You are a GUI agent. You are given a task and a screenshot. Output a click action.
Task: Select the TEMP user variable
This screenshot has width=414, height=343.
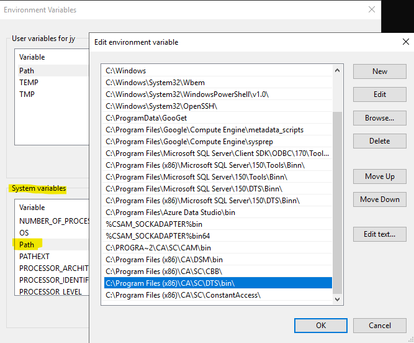coord(29,83)
